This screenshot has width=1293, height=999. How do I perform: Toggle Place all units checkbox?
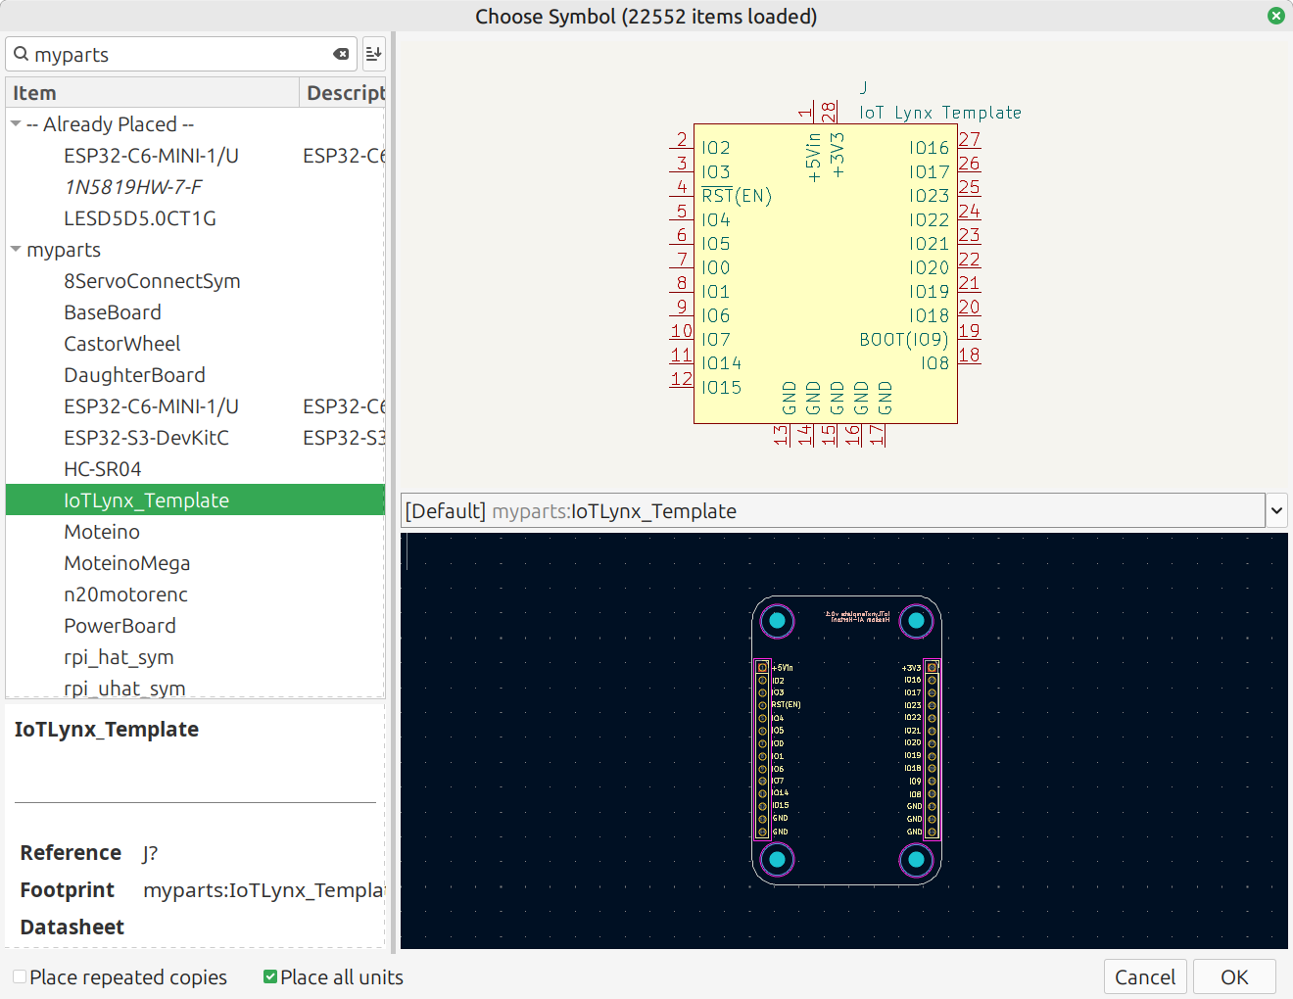[270, 976]
